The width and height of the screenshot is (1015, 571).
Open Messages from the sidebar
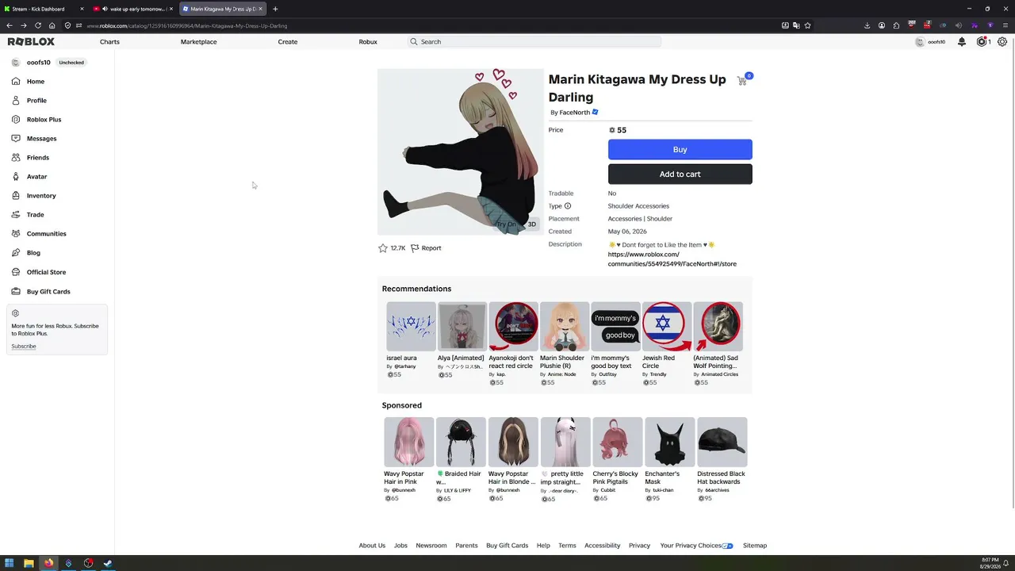[x=41, y=139]
